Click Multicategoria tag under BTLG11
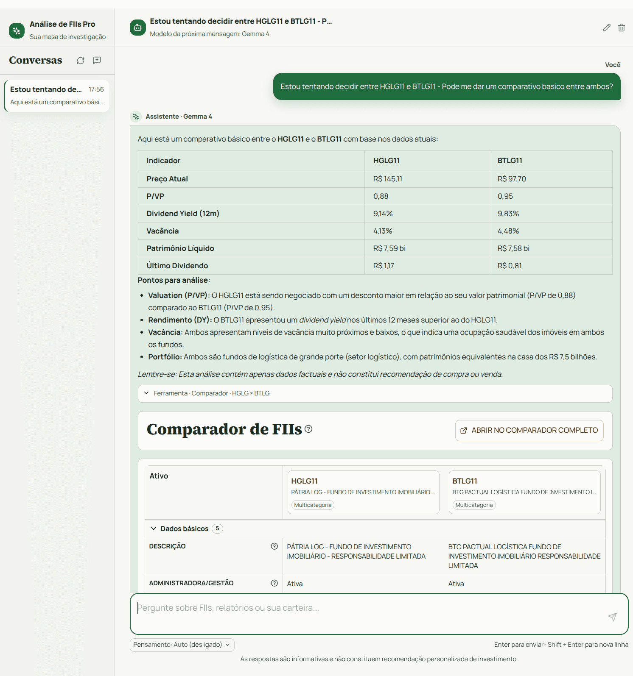This screenshot has height=676, width=633. [x=474, y=505]
